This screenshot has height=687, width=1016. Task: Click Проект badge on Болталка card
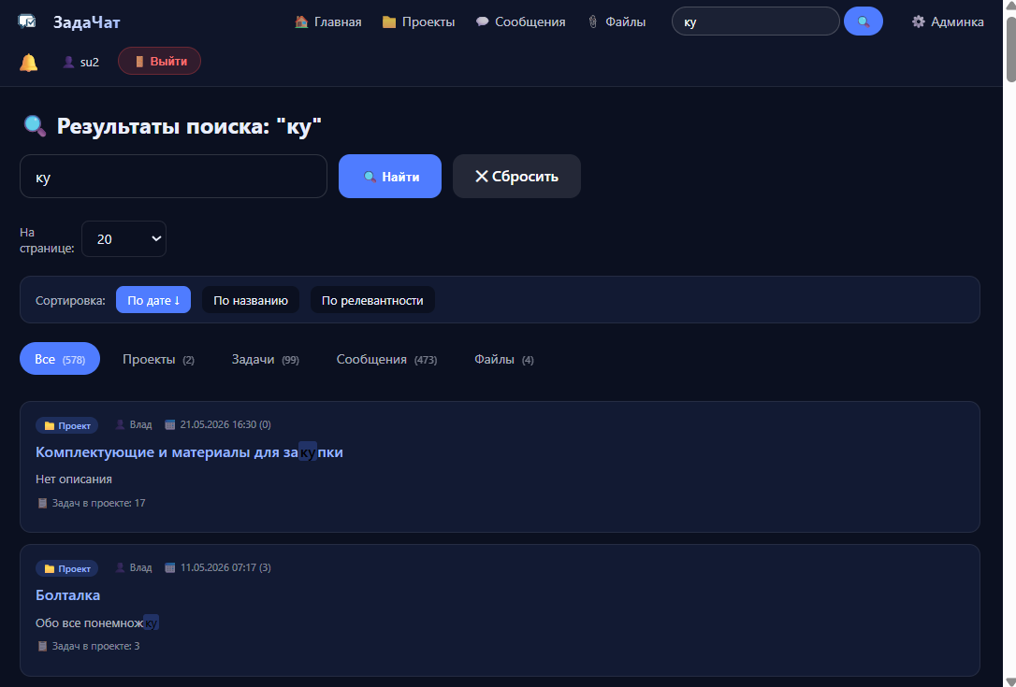click(x=66, y=568)
